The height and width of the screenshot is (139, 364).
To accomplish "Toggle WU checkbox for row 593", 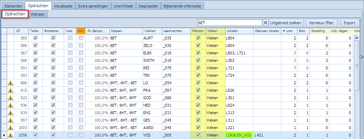I will 81,75.
